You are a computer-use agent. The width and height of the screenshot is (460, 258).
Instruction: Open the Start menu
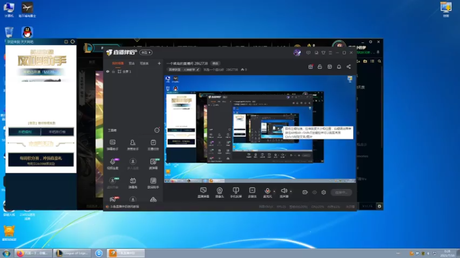point(6,253)
